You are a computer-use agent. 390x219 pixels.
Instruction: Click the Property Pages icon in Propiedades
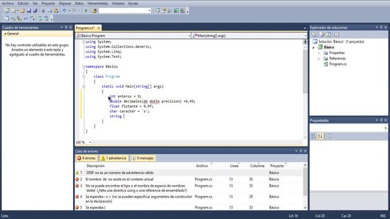click(x=328, y=136)
